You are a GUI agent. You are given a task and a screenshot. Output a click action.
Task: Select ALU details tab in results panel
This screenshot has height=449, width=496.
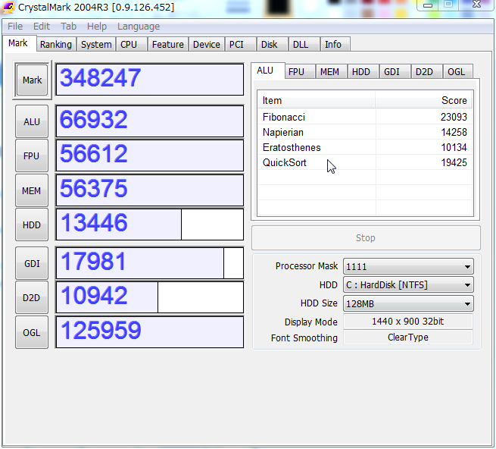pos(267,71)
